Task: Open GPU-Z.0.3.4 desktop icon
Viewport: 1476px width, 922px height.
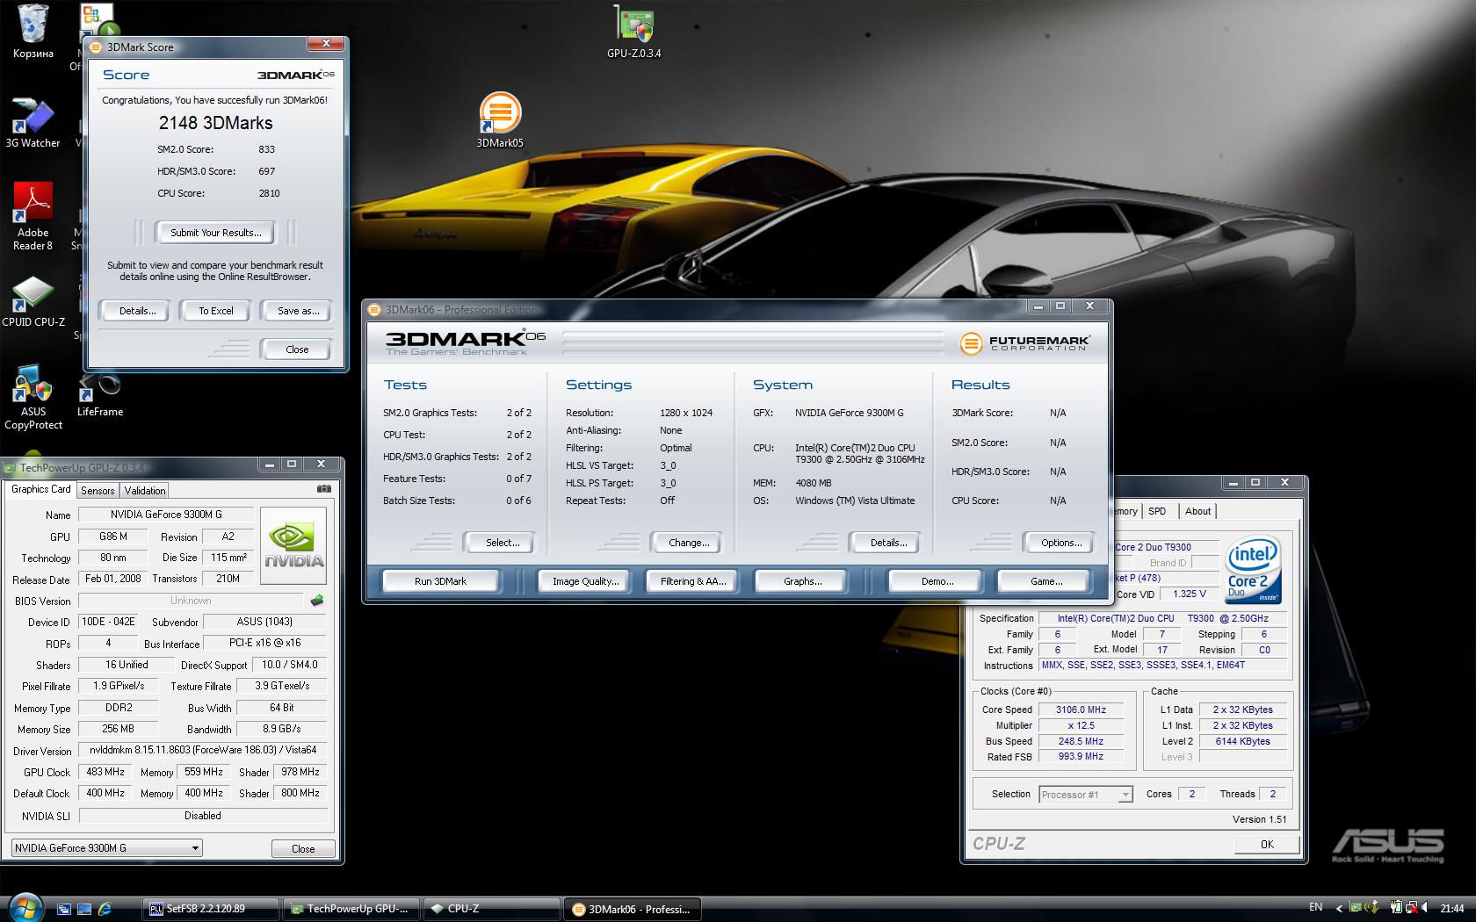Action: [633, 32]
